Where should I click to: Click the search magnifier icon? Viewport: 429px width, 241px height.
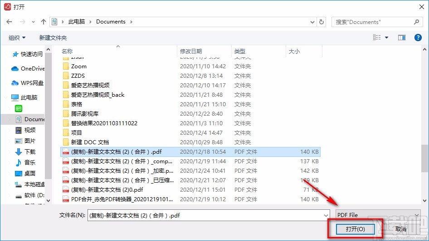pos(416,22)
